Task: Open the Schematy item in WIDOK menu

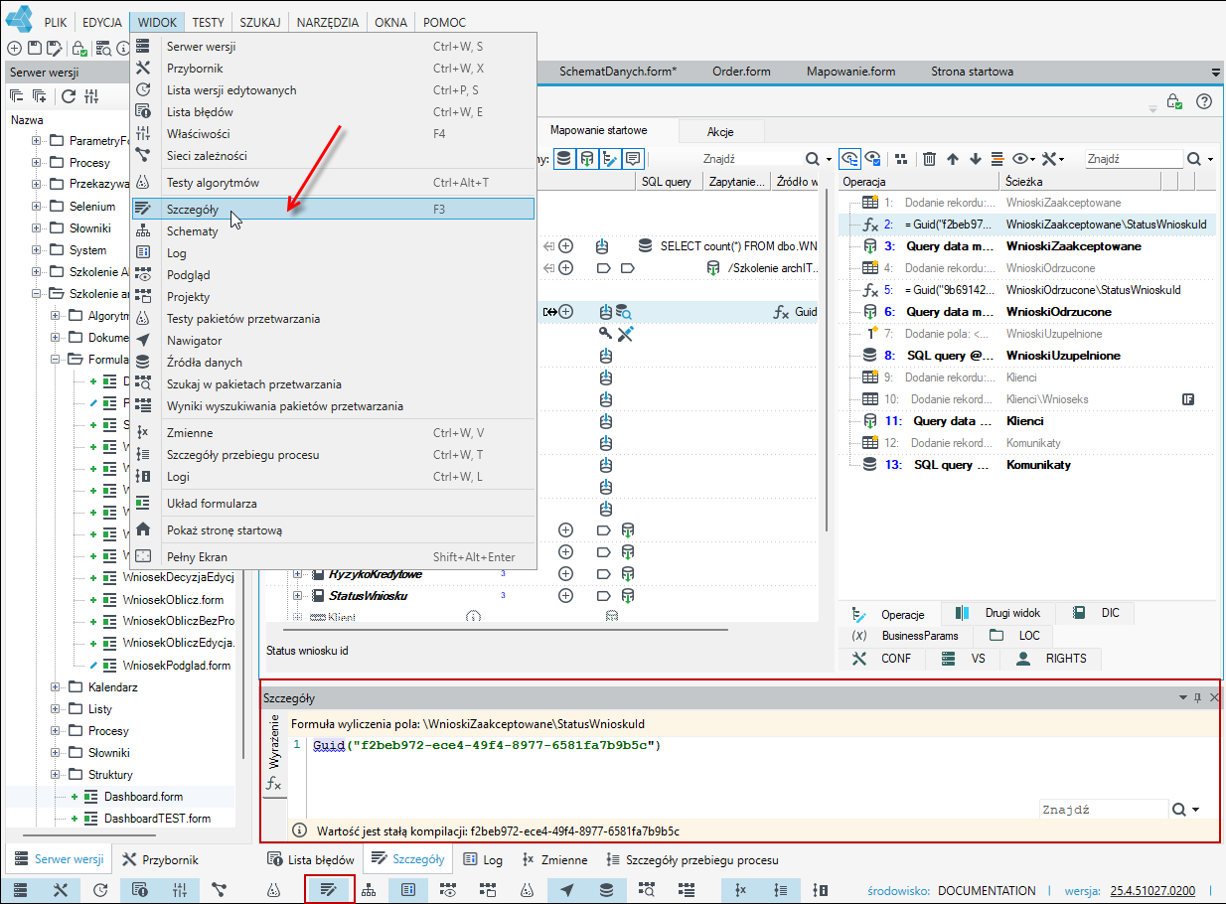Action: coord(334,231)
